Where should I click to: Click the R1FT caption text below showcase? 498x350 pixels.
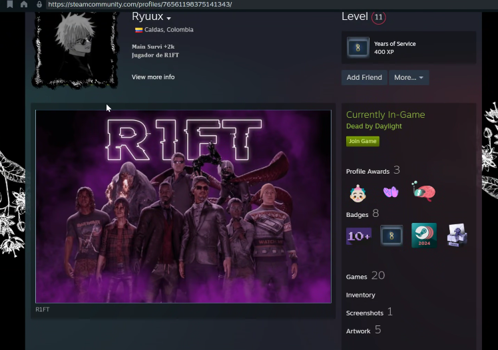tap(42, 309)
